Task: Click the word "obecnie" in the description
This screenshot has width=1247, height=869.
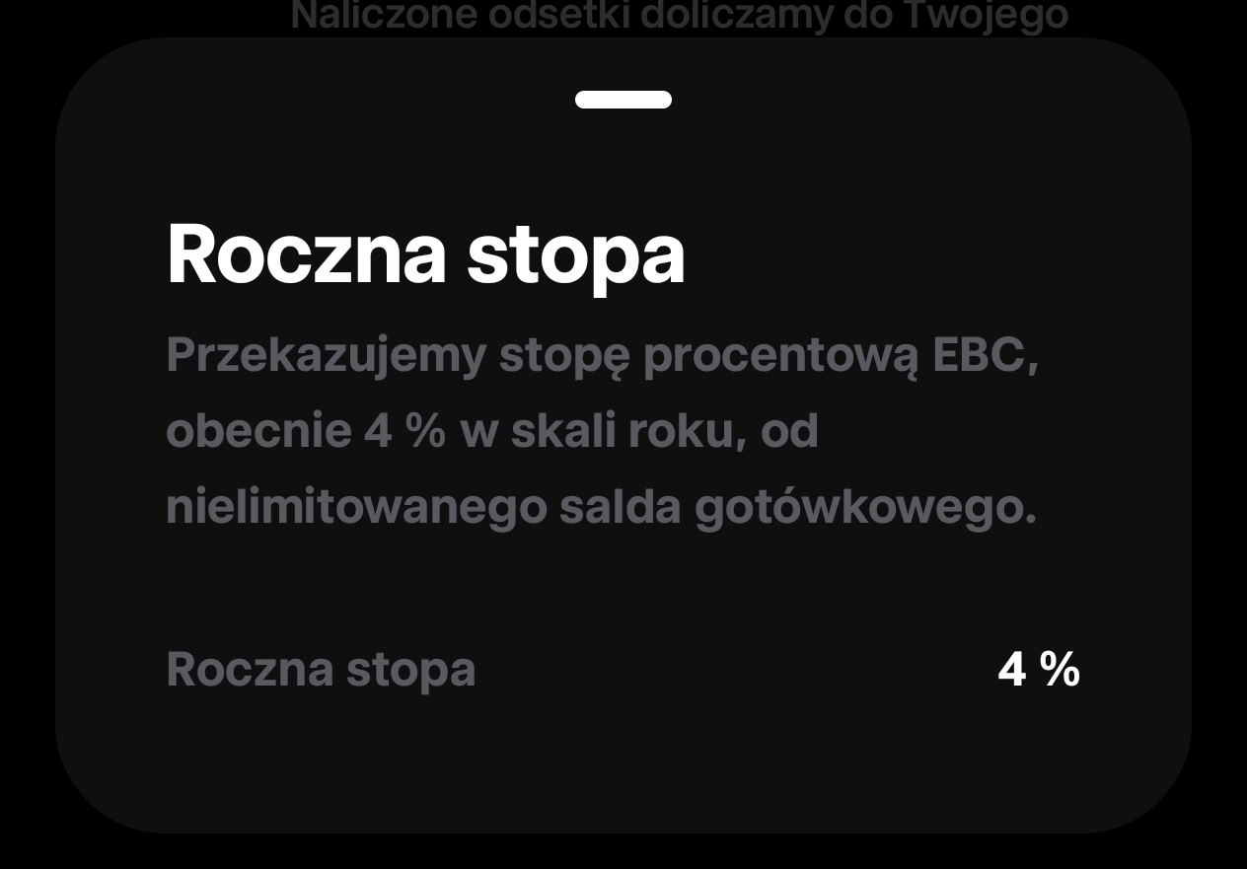Action: 258,432
